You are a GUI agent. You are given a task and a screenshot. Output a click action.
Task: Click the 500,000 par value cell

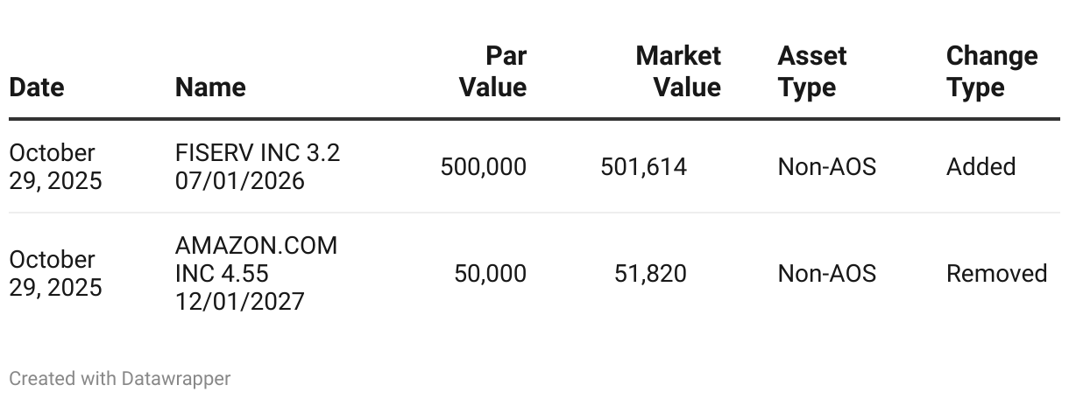tap(484, 166)
